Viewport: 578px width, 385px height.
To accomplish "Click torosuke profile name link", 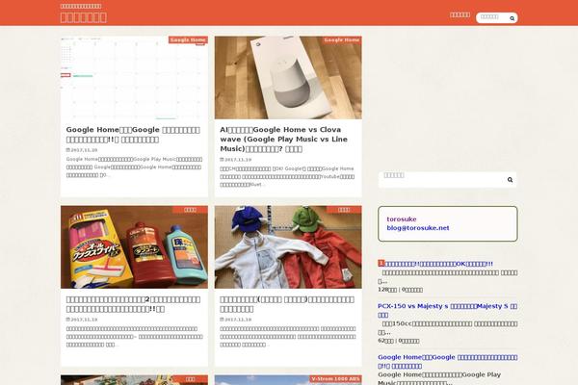I will coord(402,219).
